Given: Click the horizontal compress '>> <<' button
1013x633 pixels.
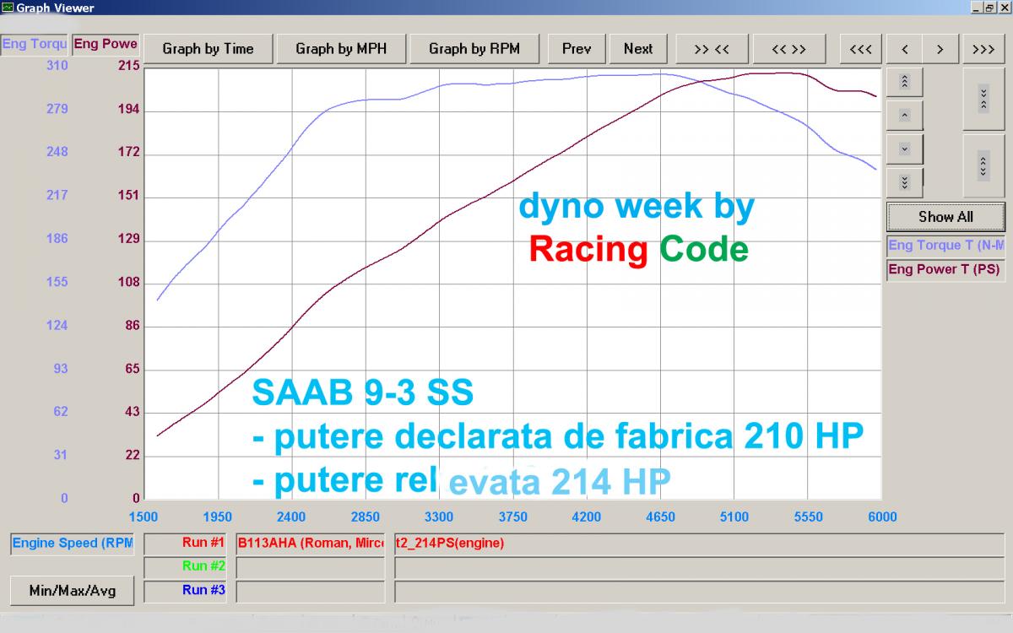Looking at the screenshot, I should pos(712,49).
